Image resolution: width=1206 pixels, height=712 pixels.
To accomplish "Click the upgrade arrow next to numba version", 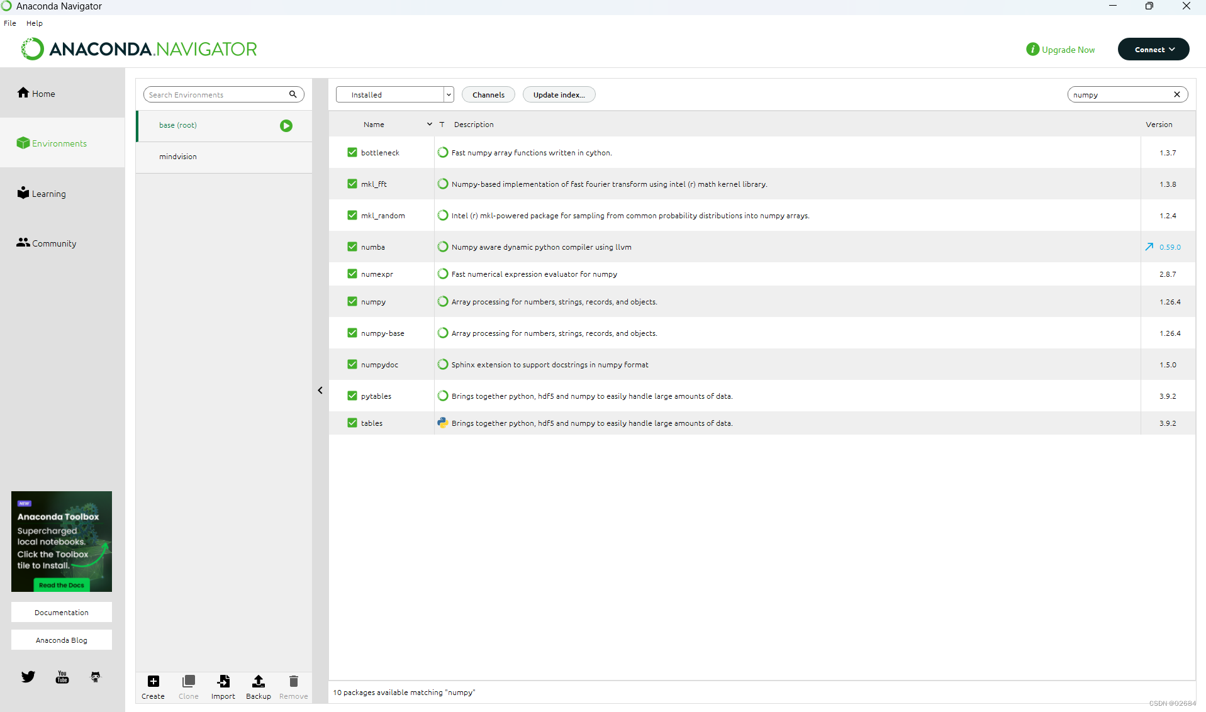I will pos(1149,247).
